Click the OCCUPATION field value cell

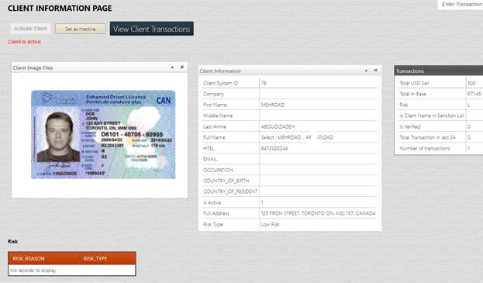point(319,170)
